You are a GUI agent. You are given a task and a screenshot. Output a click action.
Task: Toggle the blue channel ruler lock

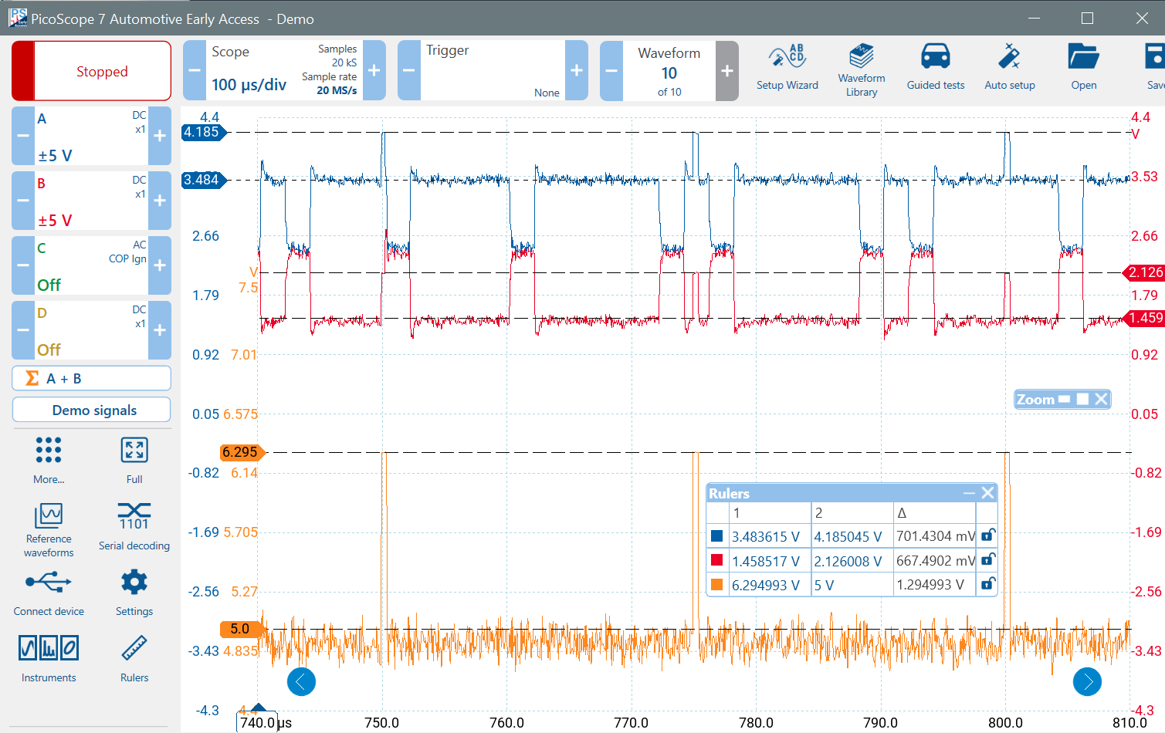point(987,535)
